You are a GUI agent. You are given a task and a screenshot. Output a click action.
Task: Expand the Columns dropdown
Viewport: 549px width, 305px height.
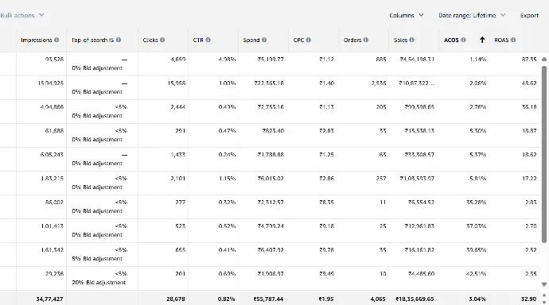click(x=406, y=15)
